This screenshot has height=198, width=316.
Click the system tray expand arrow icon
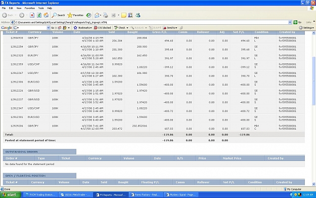click(x=291, y=195)
